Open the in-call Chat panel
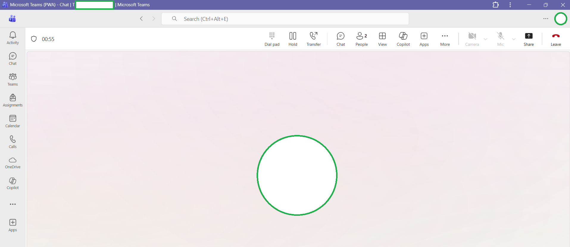 point(341,39)
